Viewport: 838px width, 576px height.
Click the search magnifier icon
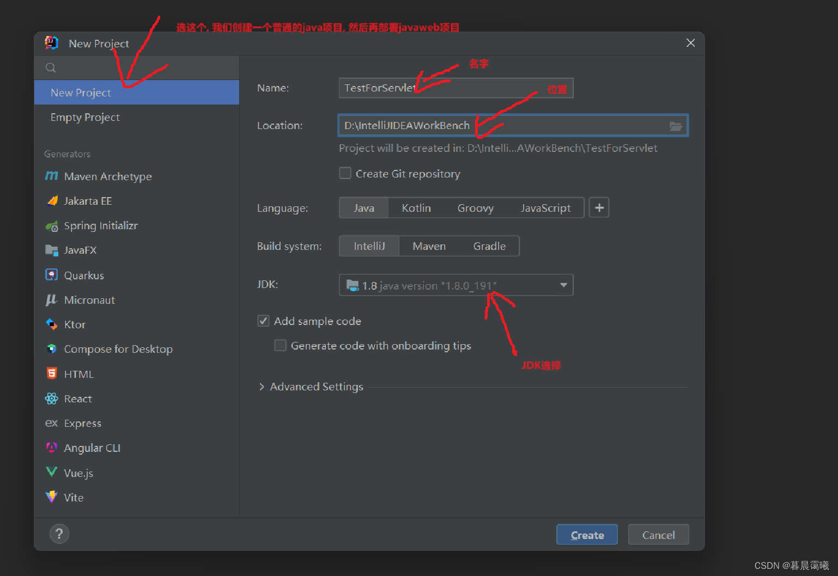(x=51, y=68)
